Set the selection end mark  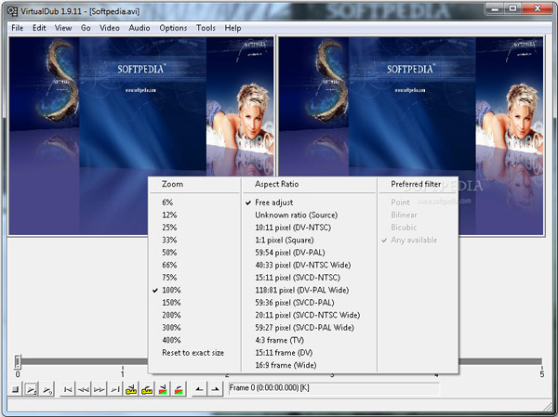[x=215, y=390]
